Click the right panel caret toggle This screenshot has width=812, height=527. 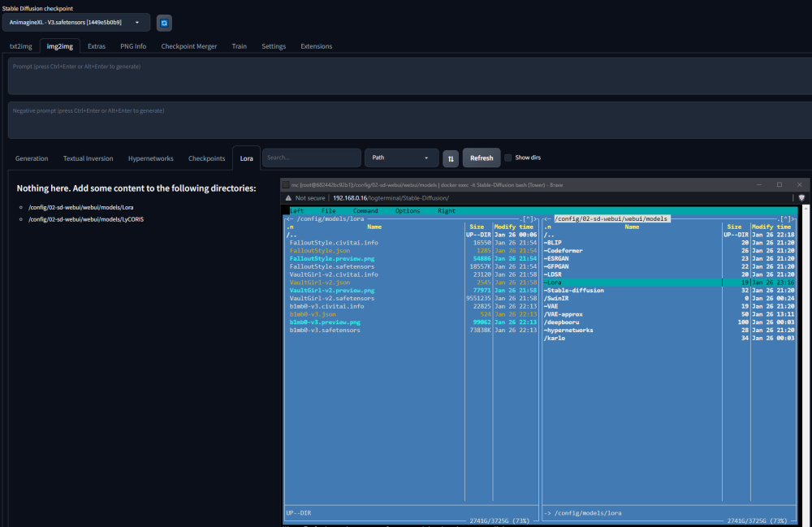[785, 219]
